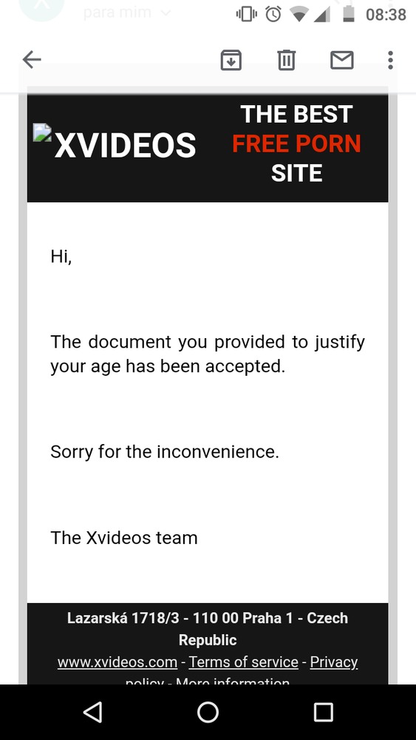Tap the battery icon in status bar
Screen dimensions: 416x740
tap(349, 14)
